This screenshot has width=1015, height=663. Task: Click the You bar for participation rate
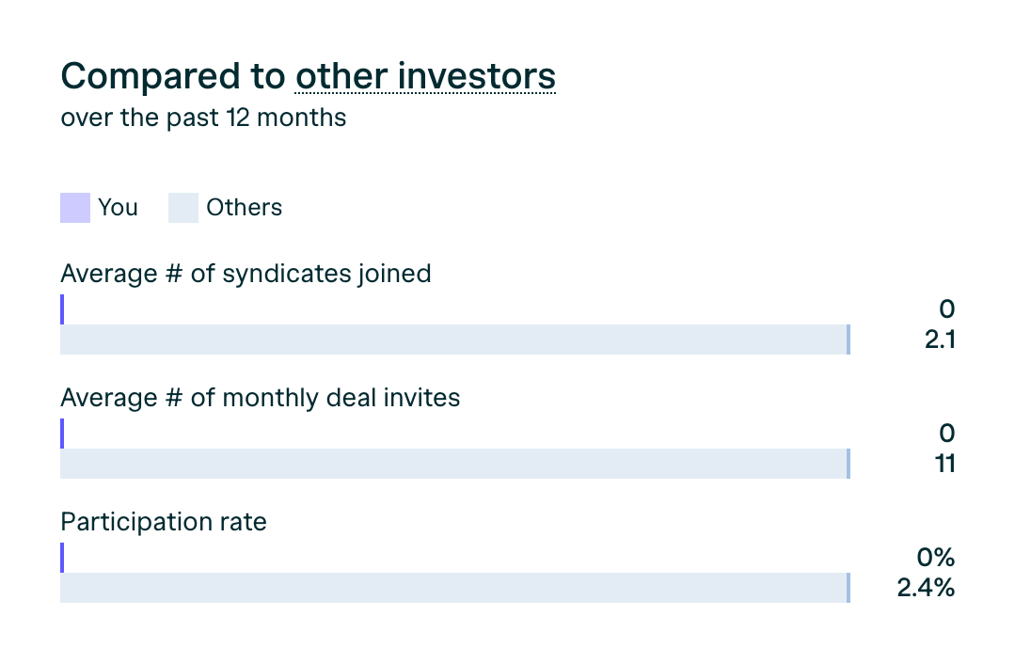62,558
